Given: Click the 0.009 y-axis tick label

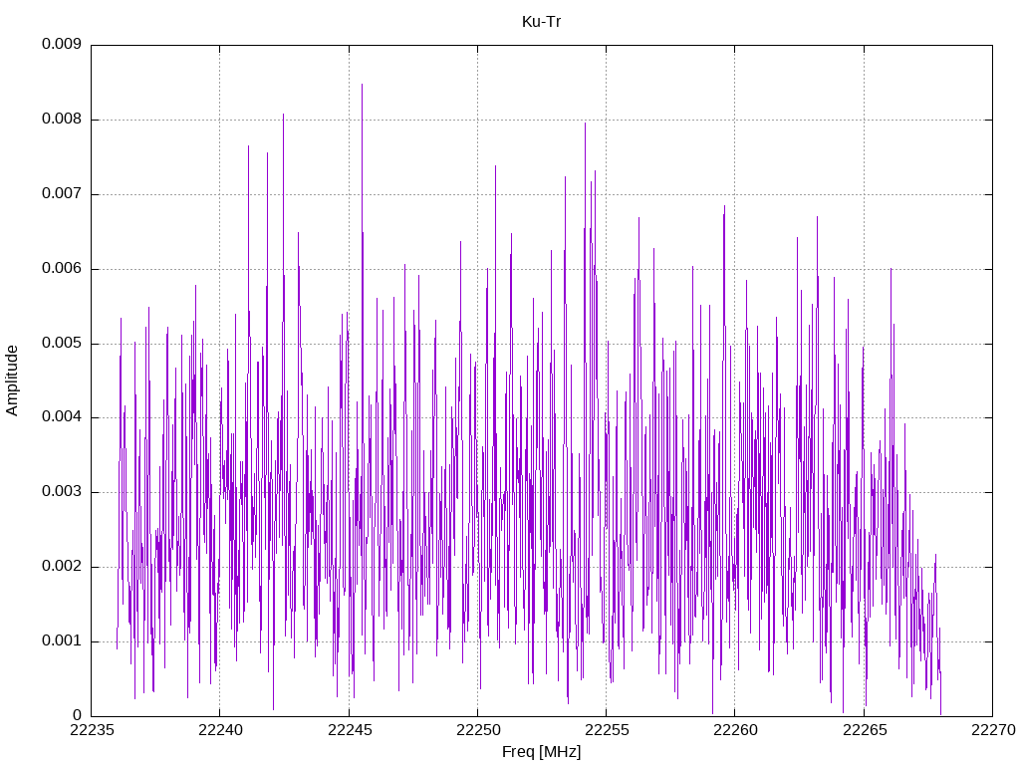Looking at the screenshot, I should (x=62, y=44).
